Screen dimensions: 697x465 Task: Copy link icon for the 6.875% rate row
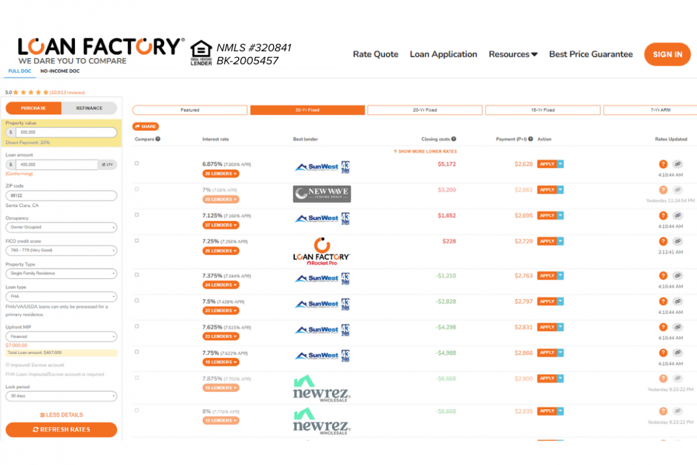677,164
